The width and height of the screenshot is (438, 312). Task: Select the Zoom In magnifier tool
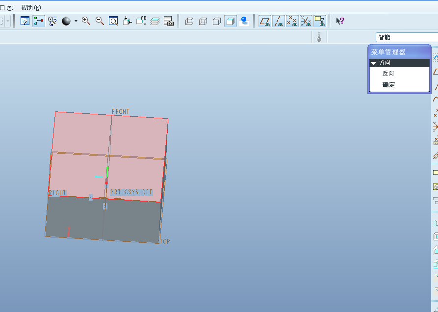click(86, 21)
